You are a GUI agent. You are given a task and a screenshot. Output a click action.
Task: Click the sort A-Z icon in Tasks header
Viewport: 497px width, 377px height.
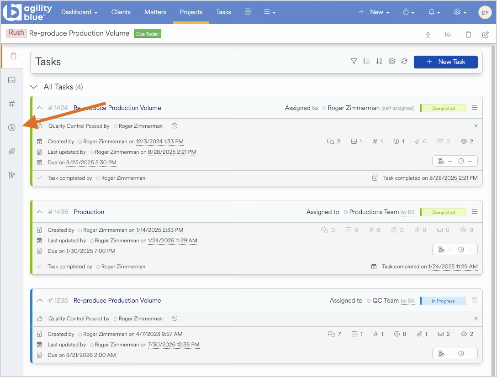[379, 61]
